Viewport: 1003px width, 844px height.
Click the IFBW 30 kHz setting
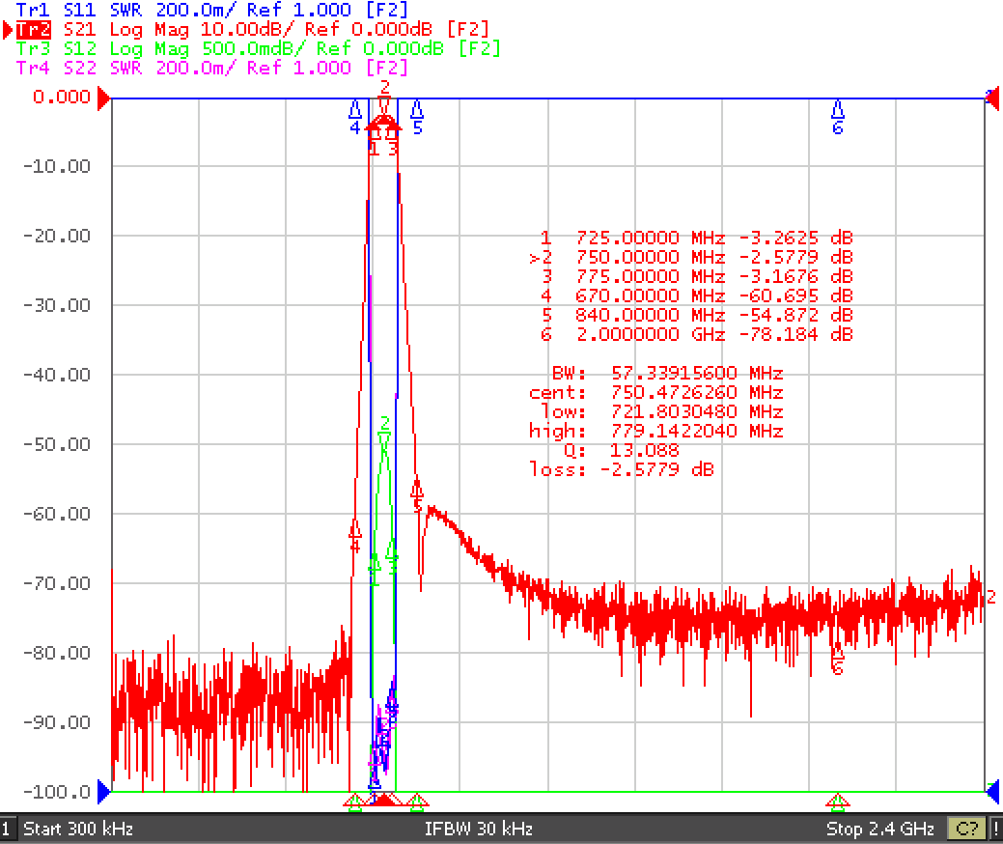[479, 829]
